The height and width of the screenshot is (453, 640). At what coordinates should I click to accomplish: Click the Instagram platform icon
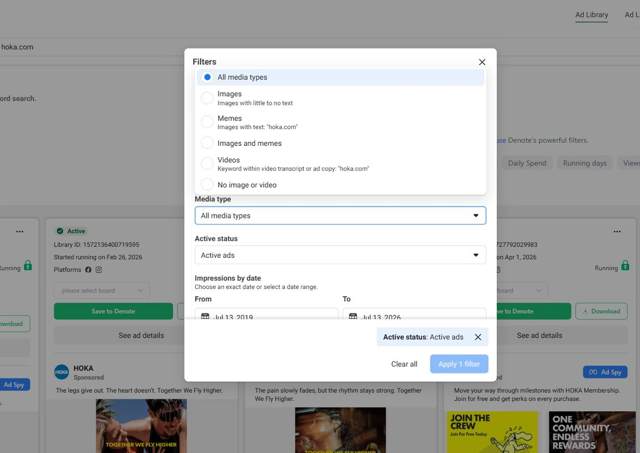click(99, 270)
